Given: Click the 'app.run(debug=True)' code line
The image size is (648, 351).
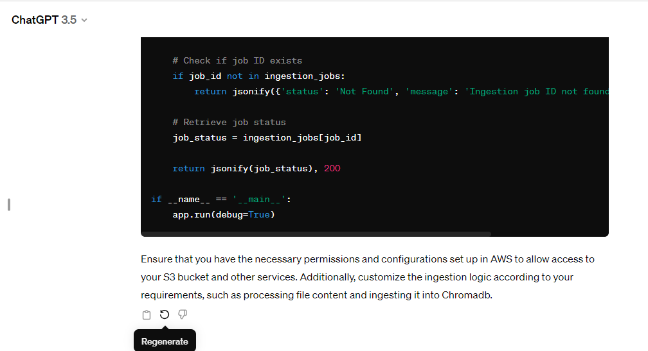Looking at the screenshot, I should 224,214.
